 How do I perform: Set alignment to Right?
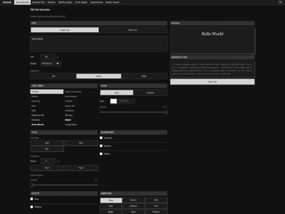coord(144,76)
